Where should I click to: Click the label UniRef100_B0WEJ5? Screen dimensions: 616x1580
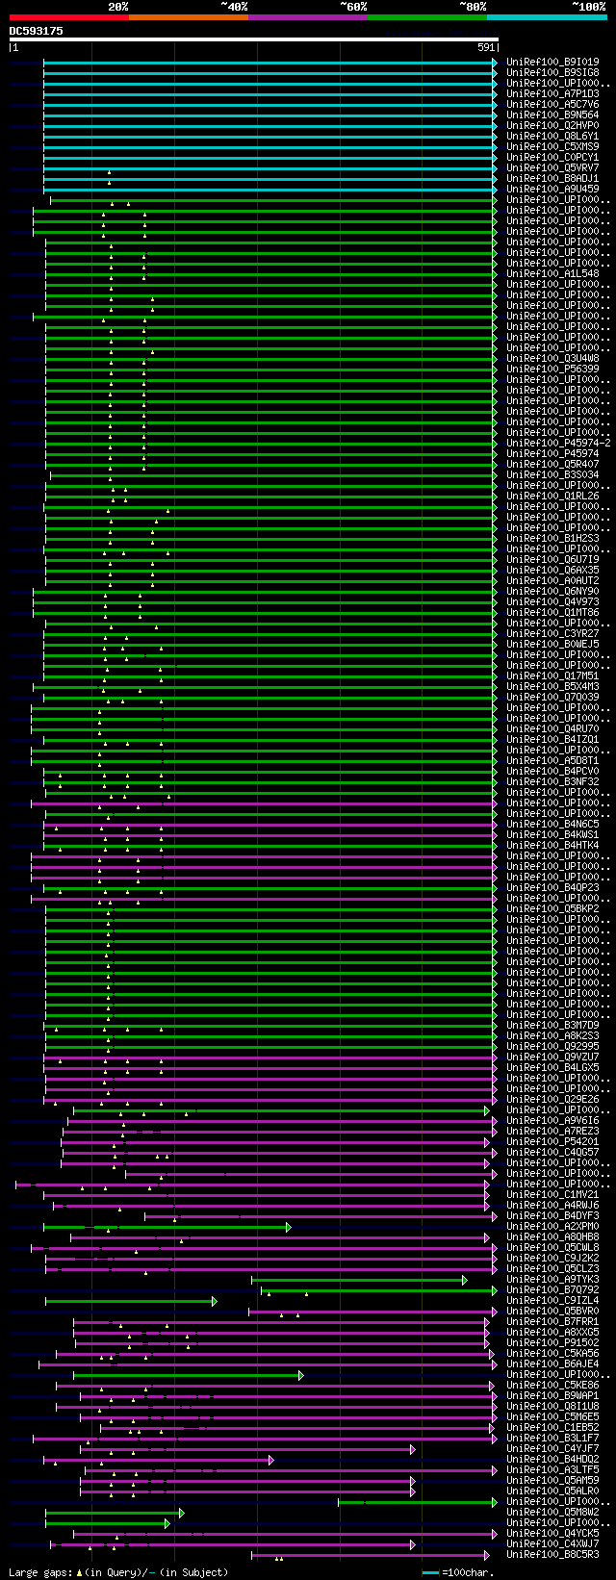tap(552, 644)
